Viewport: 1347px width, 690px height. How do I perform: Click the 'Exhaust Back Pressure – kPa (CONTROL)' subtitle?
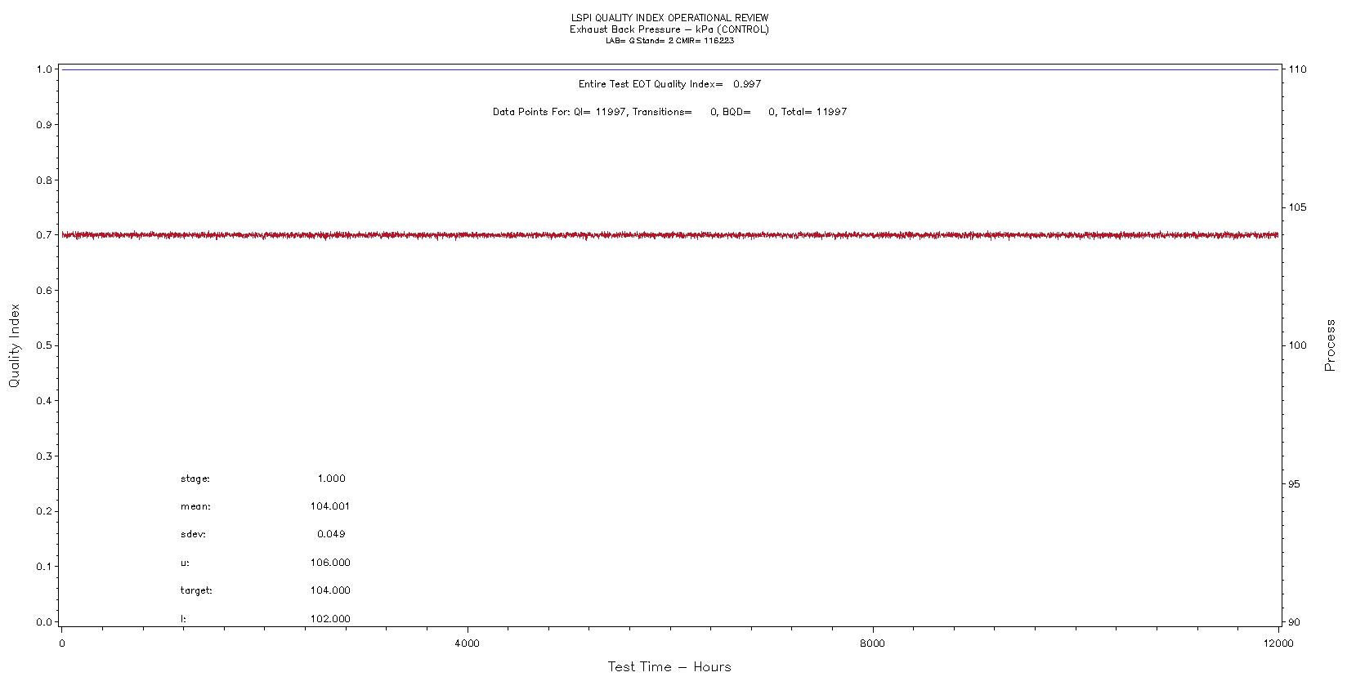tap(669, 29)
